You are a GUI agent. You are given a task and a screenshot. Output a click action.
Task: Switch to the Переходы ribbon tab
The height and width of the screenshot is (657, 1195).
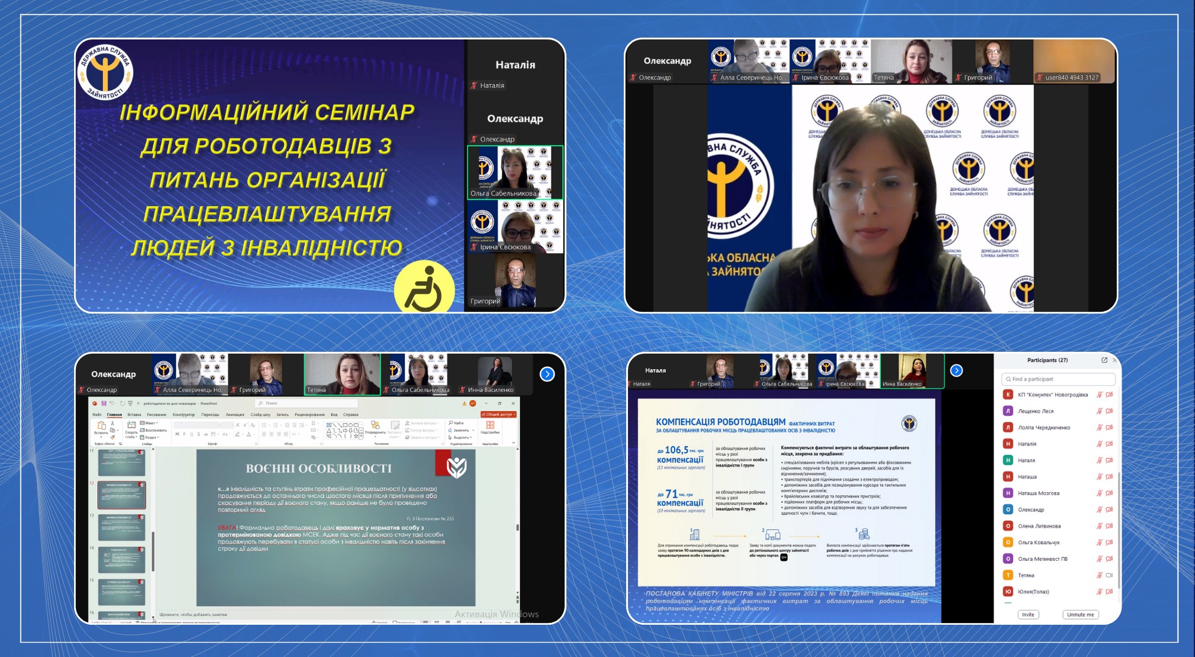[210, 415]
